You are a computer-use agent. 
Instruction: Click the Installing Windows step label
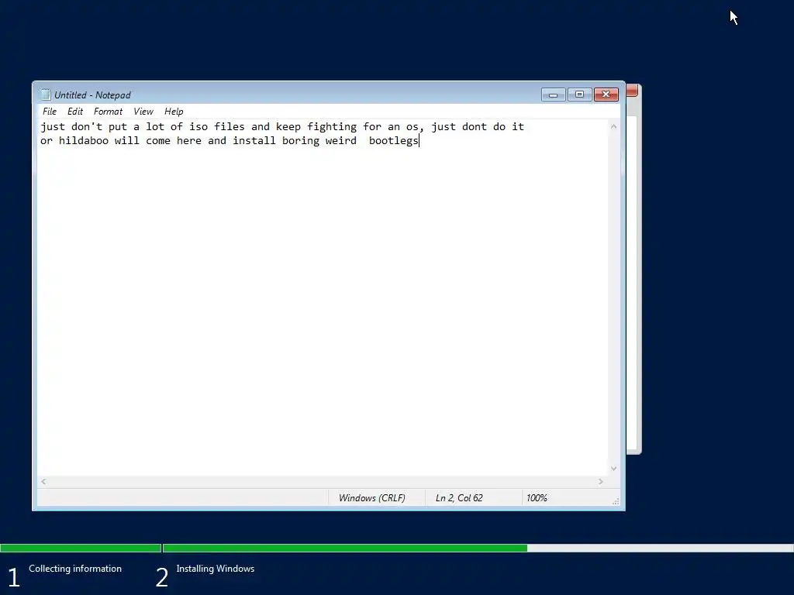(216, 569)
